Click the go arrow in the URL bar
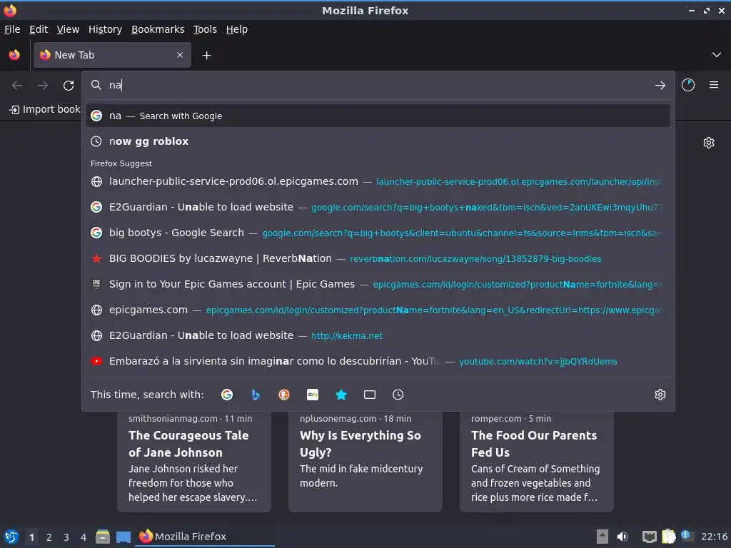This screenshot has width=731, height=548. point(660,86)
